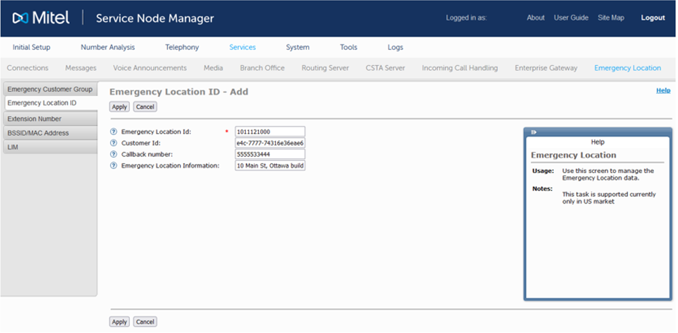Click help icon beside Customer Id

click(113, 143)
